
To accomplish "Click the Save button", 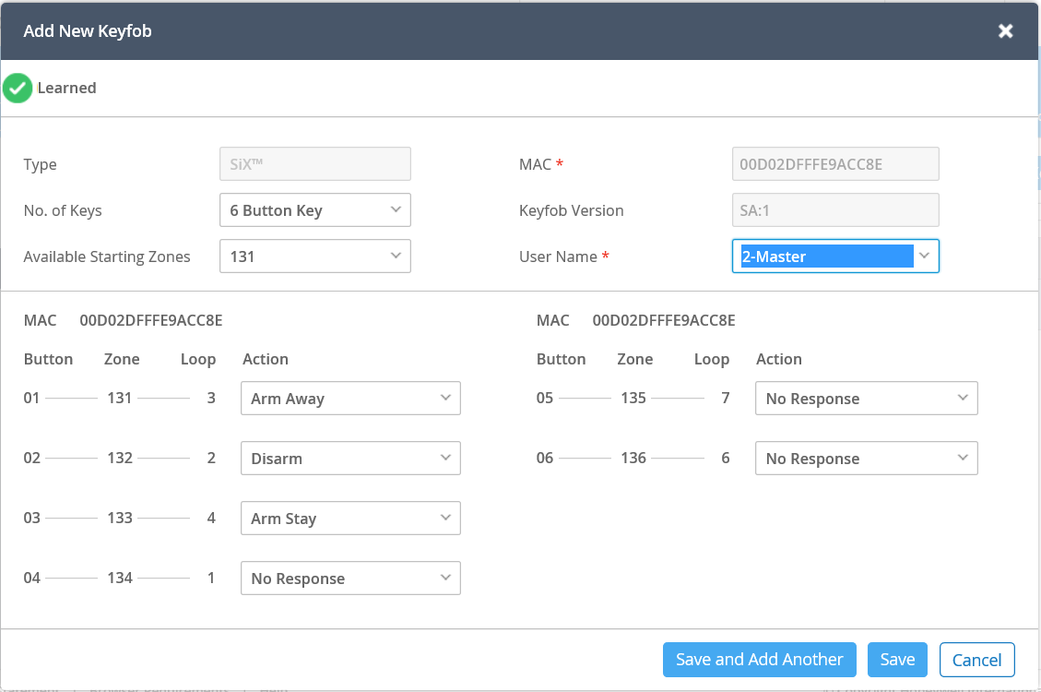I will point(897,660).
